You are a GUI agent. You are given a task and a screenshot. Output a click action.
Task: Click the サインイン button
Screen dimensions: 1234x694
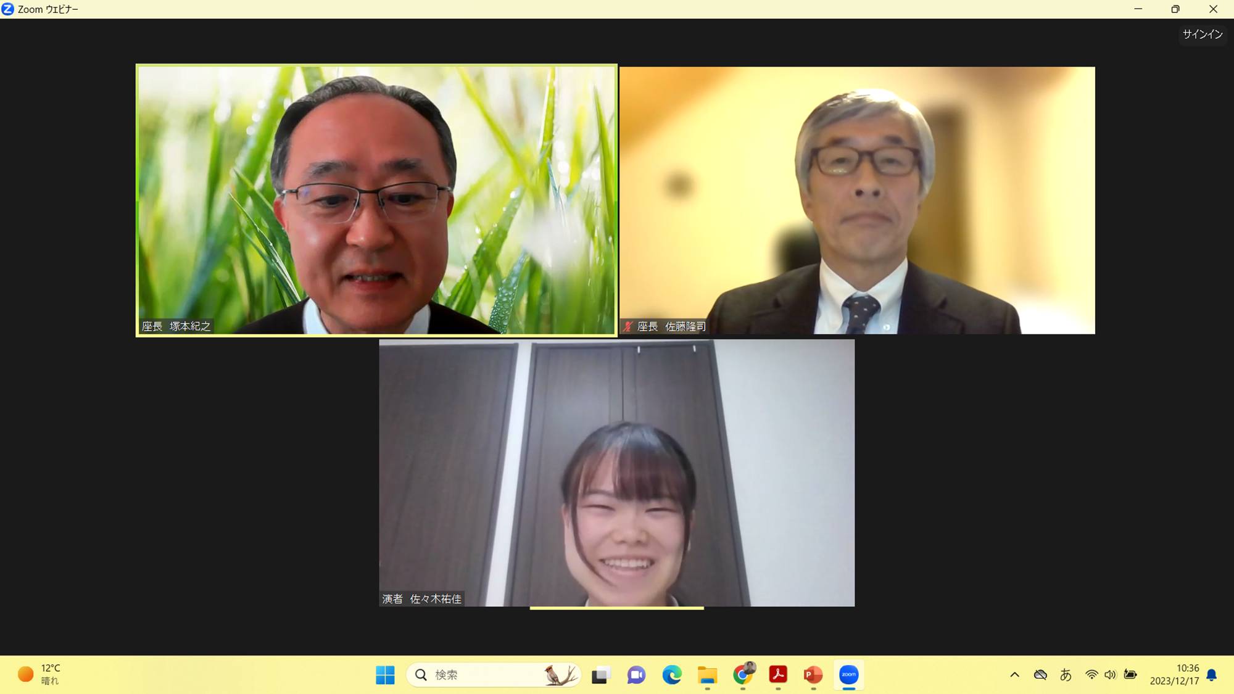click(x=1202, y=35)
